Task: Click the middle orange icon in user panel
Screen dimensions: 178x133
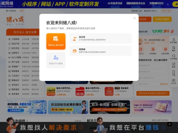Action: point(153,49)
